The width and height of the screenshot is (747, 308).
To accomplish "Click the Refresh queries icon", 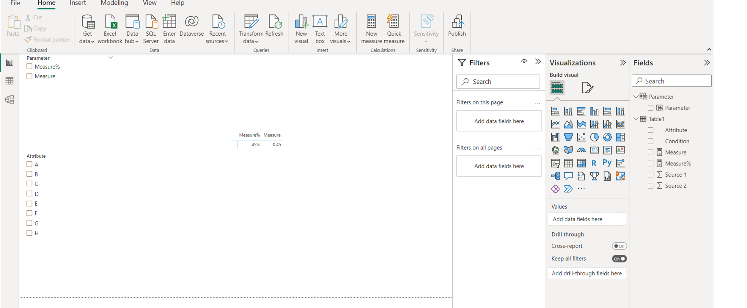I will pyautogui.click(x=274, y=26).
